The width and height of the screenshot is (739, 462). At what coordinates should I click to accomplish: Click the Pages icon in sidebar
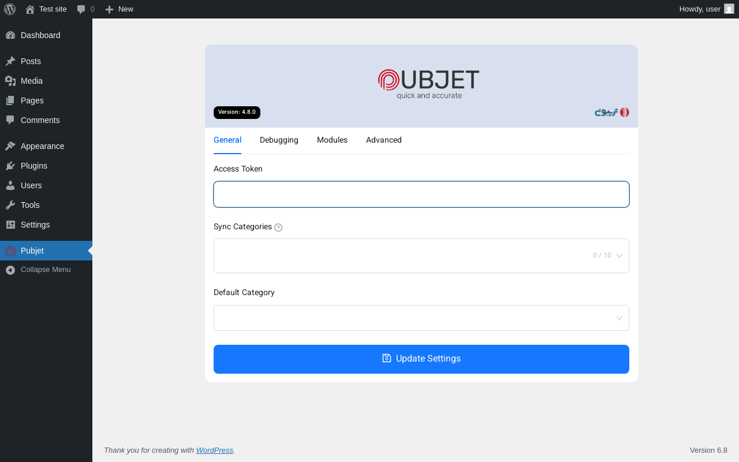click(10, 100)
